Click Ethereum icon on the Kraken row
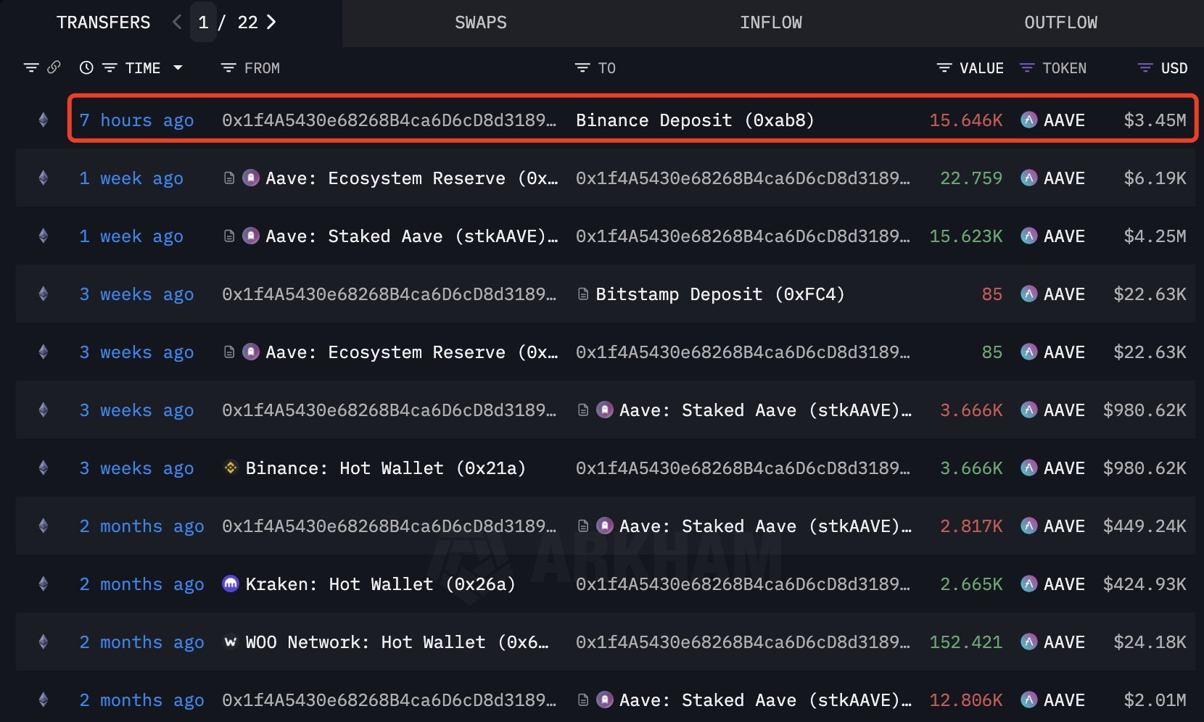The image size is (1204, 722). [x=44, y=584]
